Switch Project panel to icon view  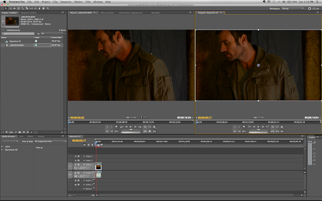pyautogui.click(x=7, y=132)
